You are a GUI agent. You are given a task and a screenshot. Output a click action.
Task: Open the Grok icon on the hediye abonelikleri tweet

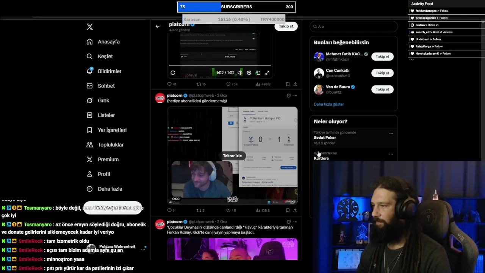pyautogui.click(x=288, y=96)
